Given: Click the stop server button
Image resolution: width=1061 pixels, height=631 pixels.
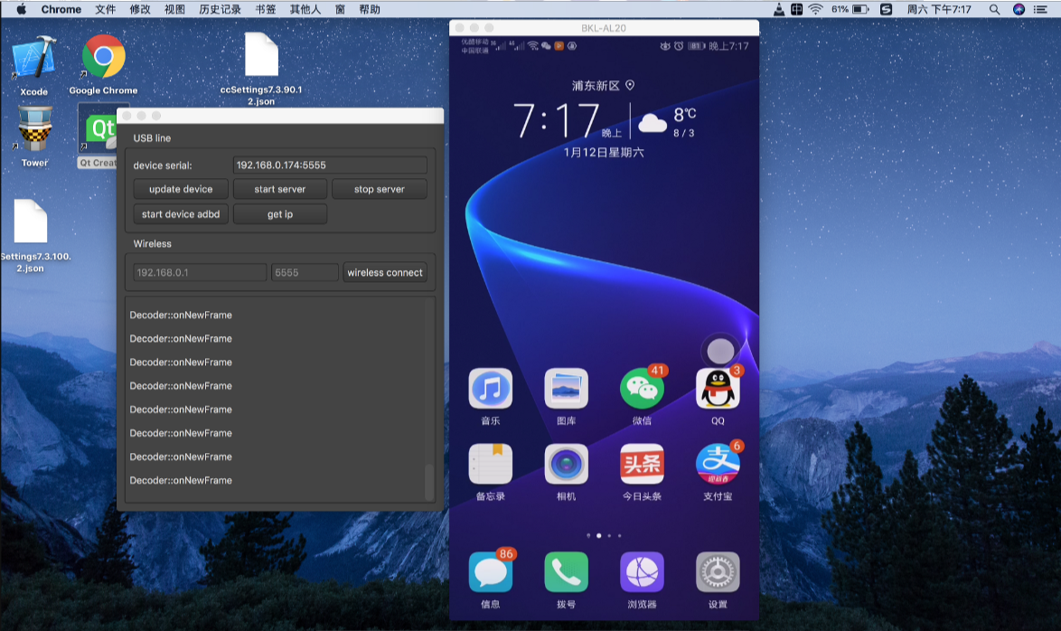Looking at the screenshot, I should (x=380, y=190).
